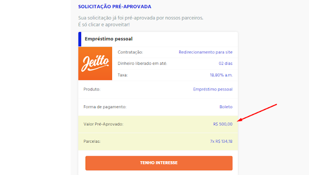Viewport: 309px width, 175px height.
Task: Click the Jeitto logo image
Action: [95, 63]
